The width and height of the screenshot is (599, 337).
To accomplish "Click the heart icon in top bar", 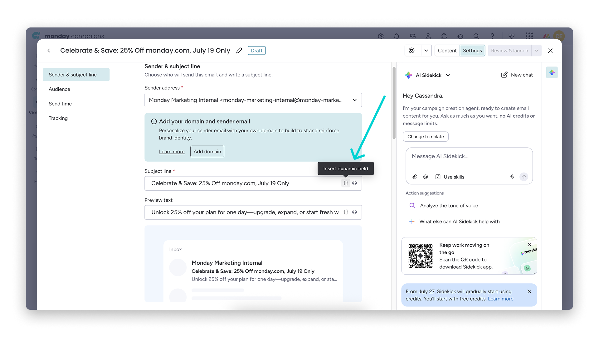I will point(511,36).
